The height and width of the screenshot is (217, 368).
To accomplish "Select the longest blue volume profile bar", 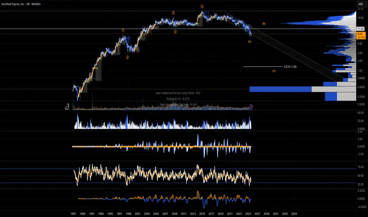I will point(280,89).
